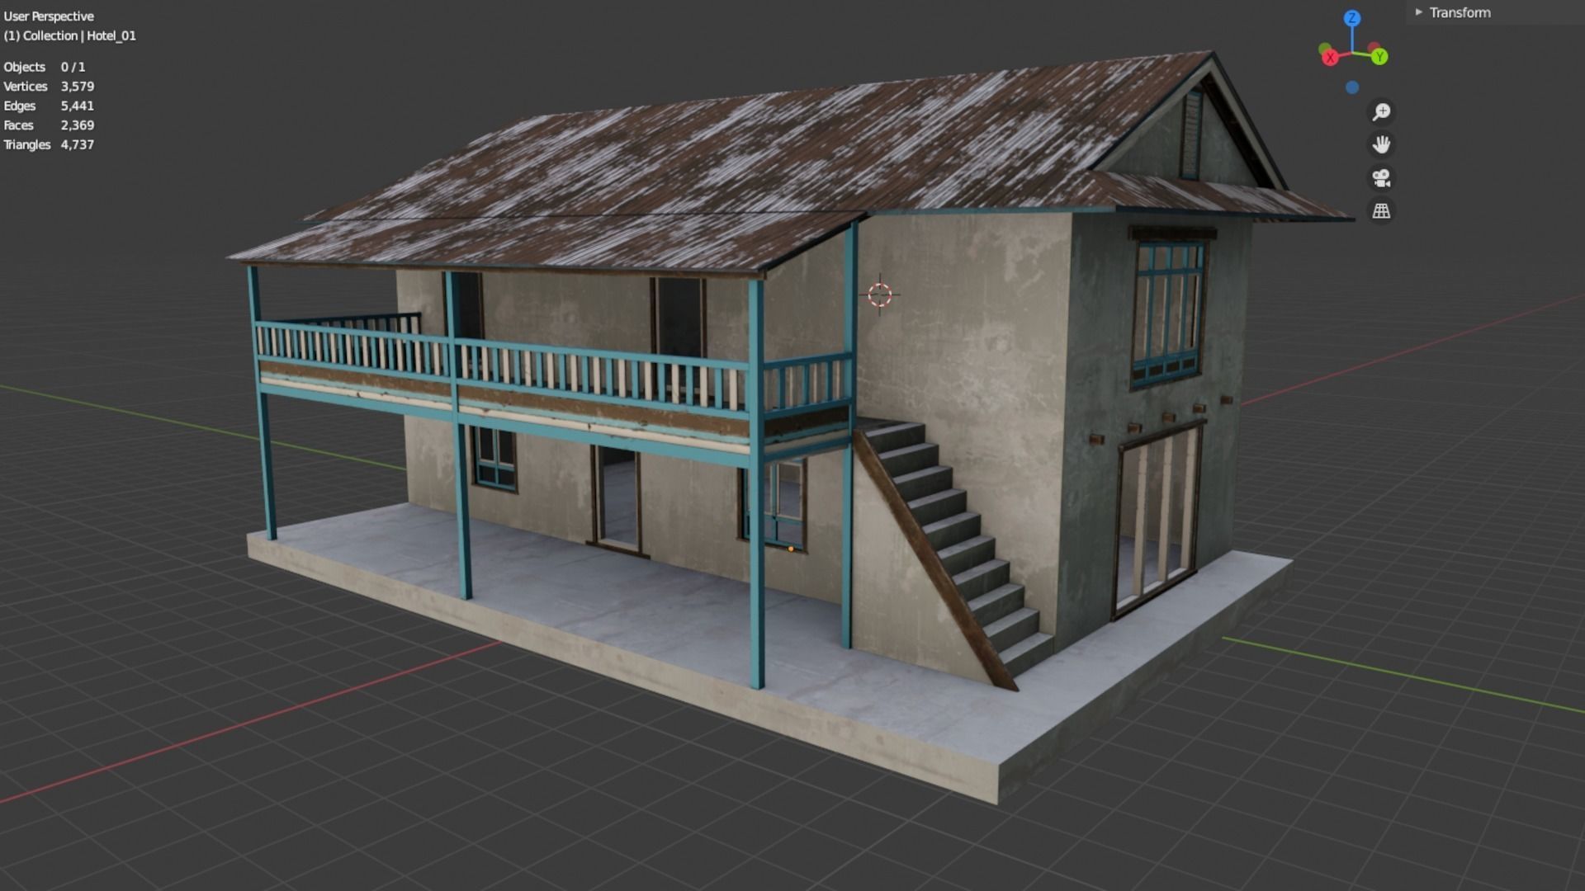
Task: Click the blue Z axis on gizmo
Action: 1352,18
